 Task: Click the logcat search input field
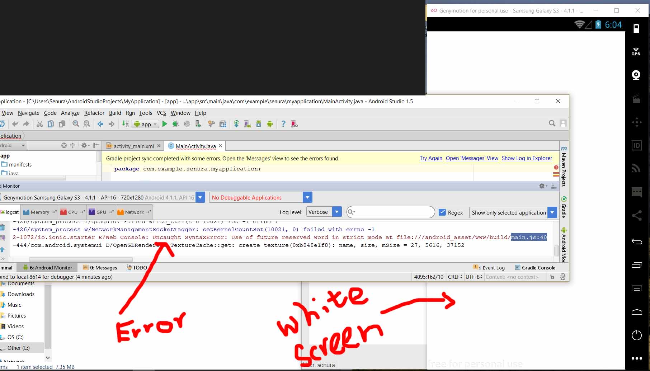tap(391, 212)
